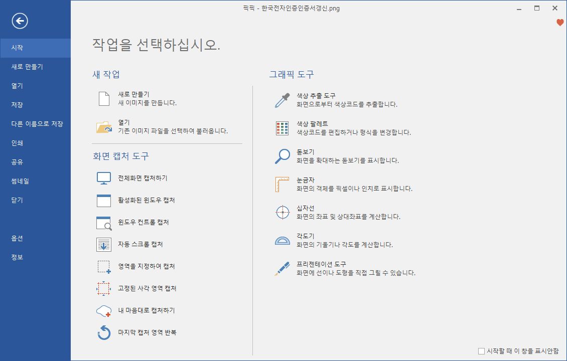
Task: Open the 옵션 menu item
Action: 18,238
